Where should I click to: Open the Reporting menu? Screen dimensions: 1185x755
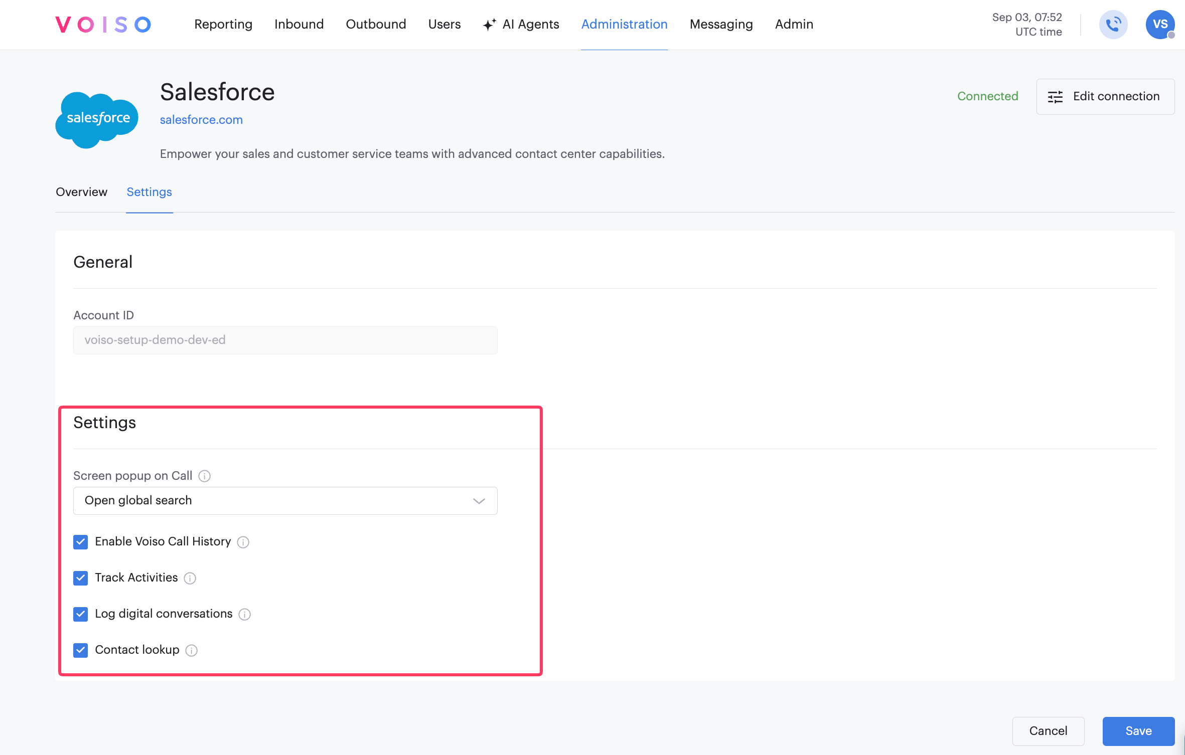(223, 24)
